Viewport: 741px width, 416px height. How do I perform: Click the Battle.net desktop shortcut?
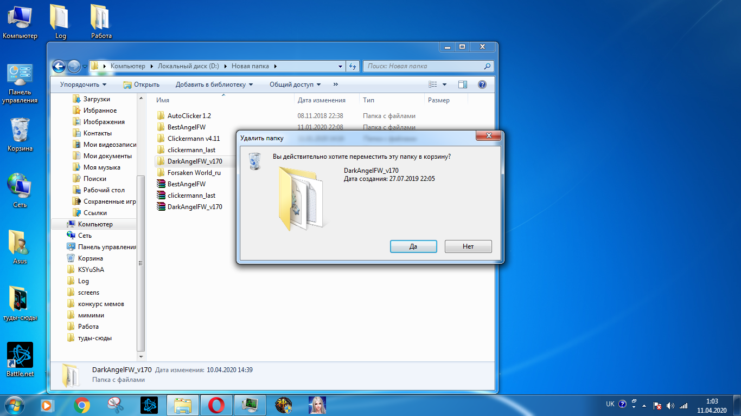pyautogui.click(x=20, y=360)
